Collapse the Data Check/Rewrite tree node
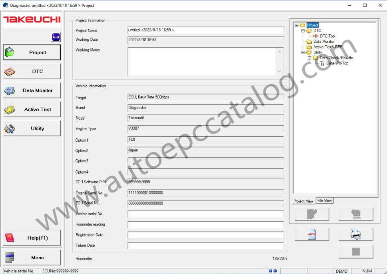This screenshot has height=274, width=387. [x=309, y=58]
